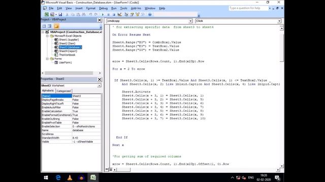This screenshot has width=325, height=182.
Task: Switch to Full Module View button
Action: (111, 170)
